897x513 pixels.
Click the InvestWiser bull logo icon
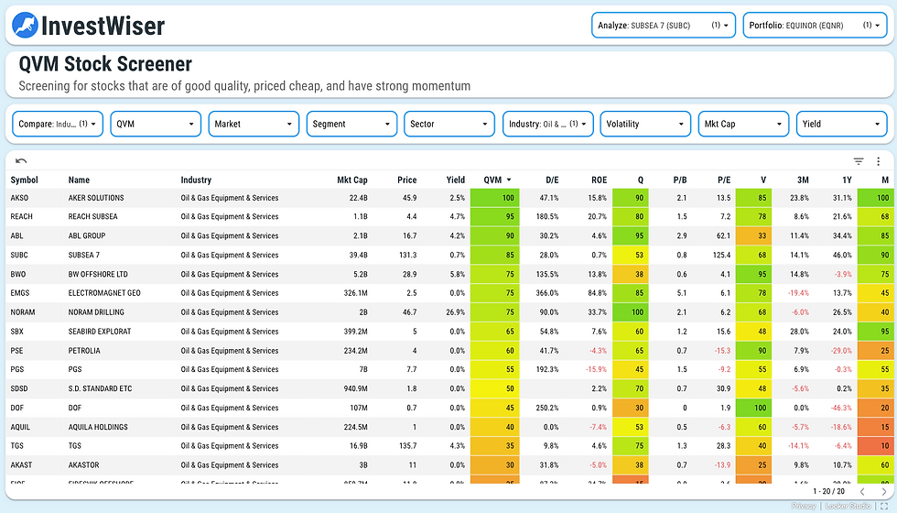26,26
